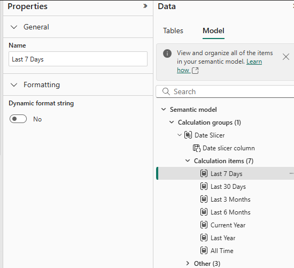
Task: Switch to the Tables tab
Action: [173, 31]
